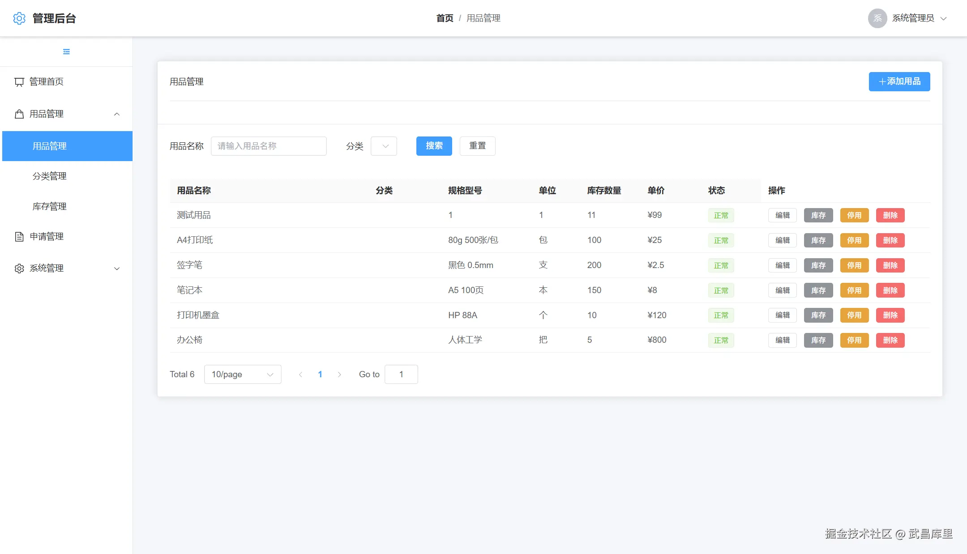Go to next page arrow in pagination
967x554 pixels.
339,375
